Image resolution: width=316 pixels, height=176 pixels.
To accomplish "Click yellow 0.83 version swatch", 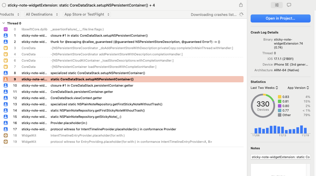I will pos(280,97).
